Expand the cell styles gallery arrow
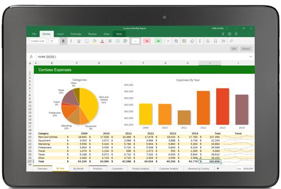The image size is (281, 189). point(168,41)
